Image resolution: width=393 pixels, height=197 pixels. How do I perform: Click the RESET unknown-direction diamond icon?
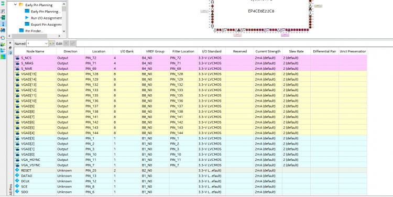coord(17,170)
